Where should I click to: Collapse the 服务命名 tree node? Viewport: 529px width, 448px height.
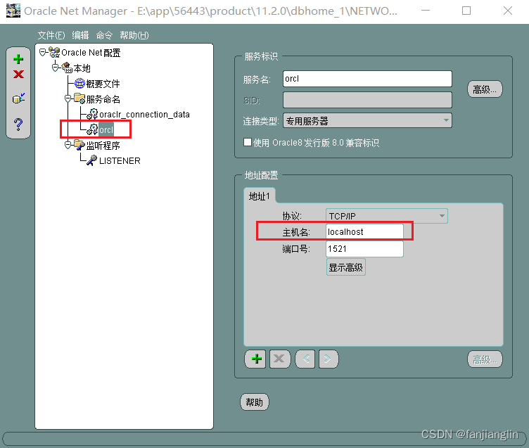point(68,98)
